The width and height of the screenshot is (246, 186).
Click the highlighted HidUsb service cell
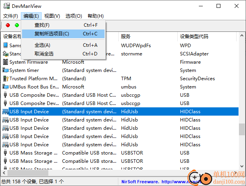[x=129, y=112]
